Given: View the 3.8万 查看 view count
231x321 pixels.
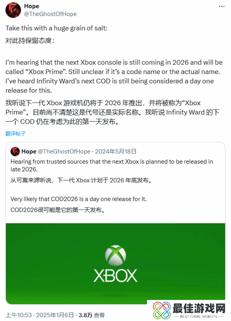Looking at the screenshot, I should click(92, 315).
